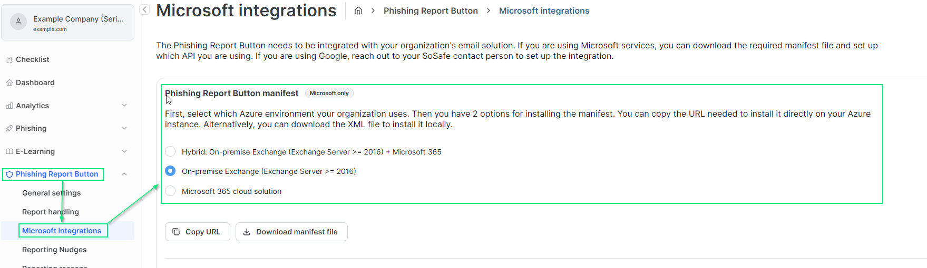Viewport: 927px width, 268px height.
Task: Click the Phishing Report Button shield icon
Action: [9, 174]
